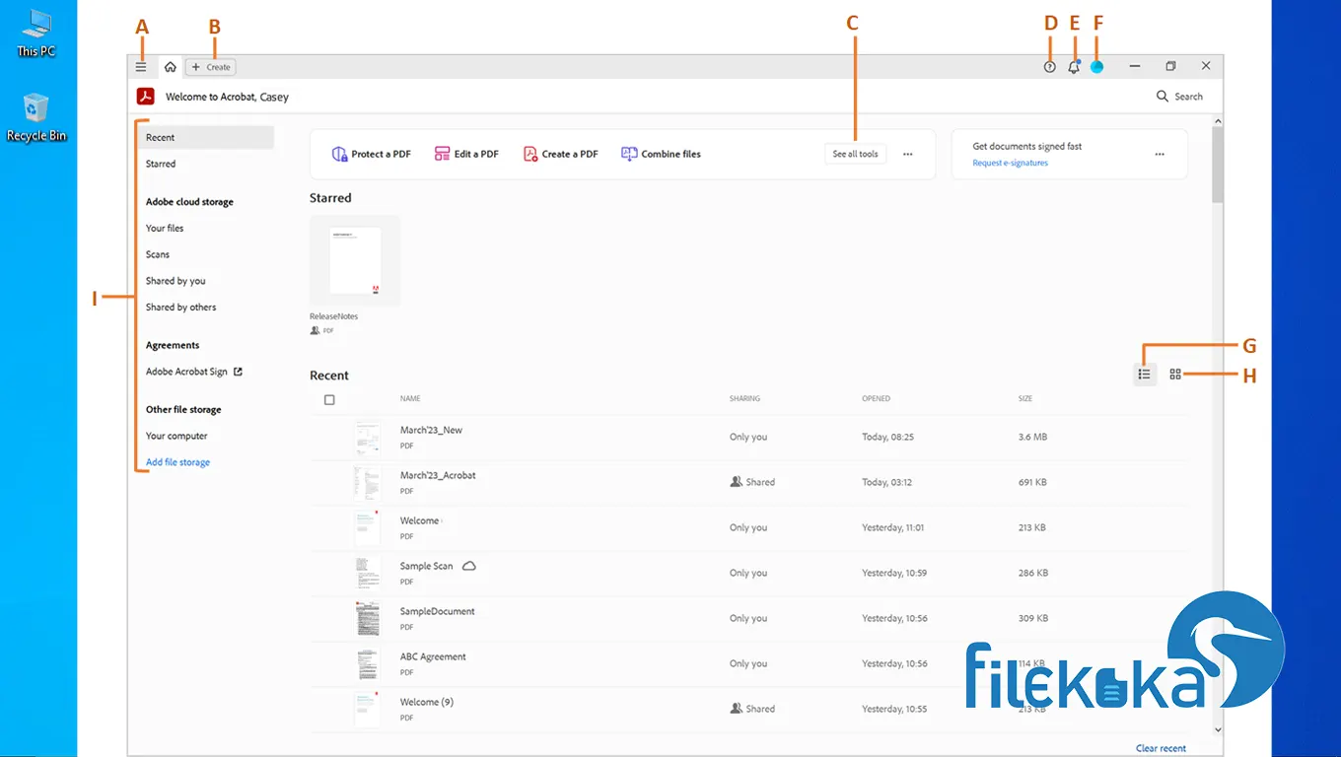
Task: Open the notifications bell
Action: (x=1074, y=67)
